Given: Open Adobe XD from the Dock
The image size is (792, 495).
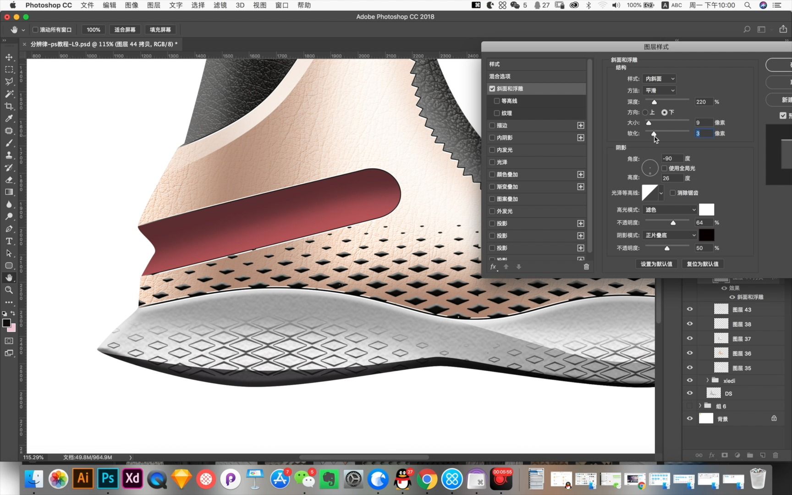Looking at the screenshot, I should 132,478.
